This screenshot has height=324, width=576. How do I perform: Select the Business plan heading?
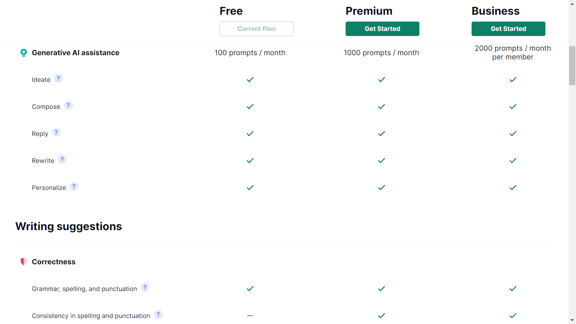[x=495, y=11]
